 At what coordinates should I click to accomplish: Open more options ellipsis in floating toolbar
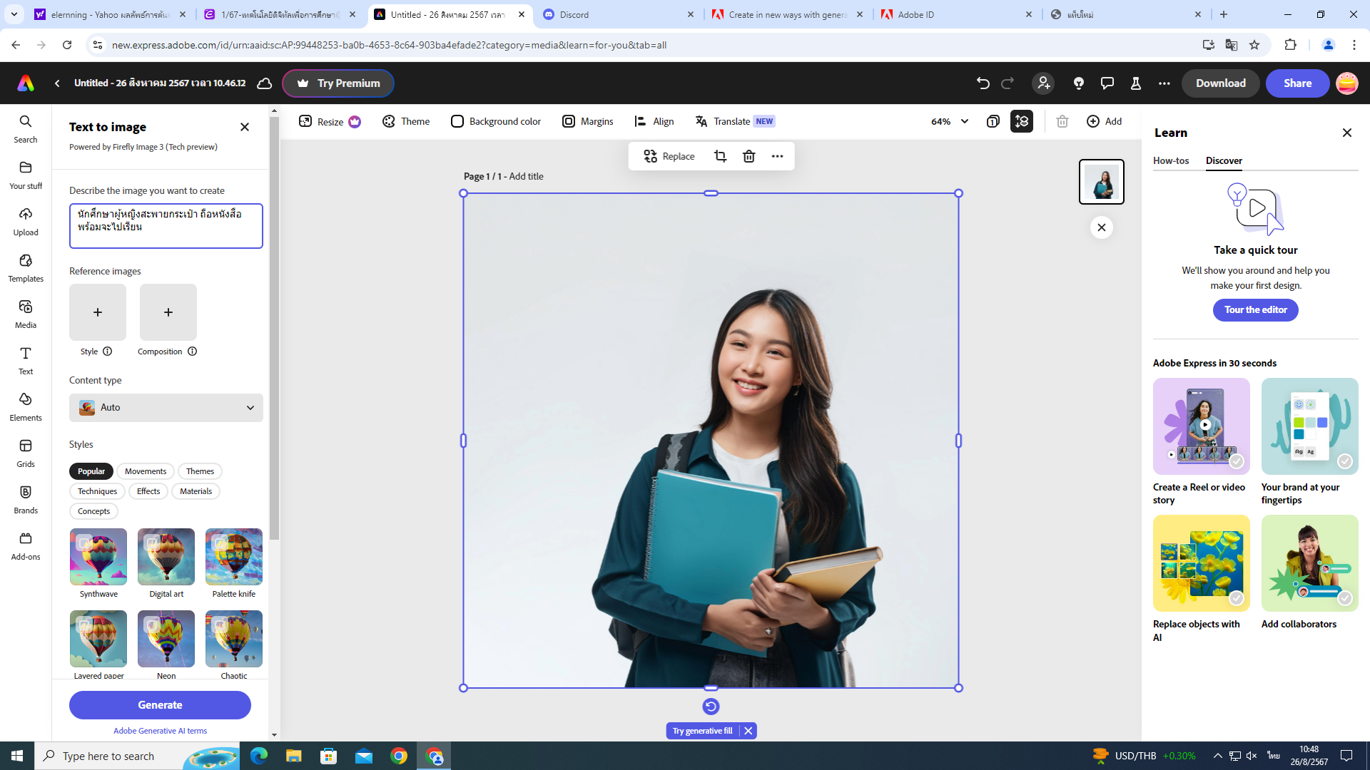(777, 156)
